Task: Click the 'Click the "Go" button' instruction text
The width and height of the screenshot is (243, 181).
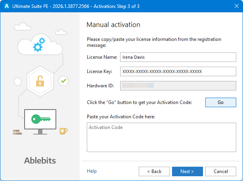Action: pos(139,102)
